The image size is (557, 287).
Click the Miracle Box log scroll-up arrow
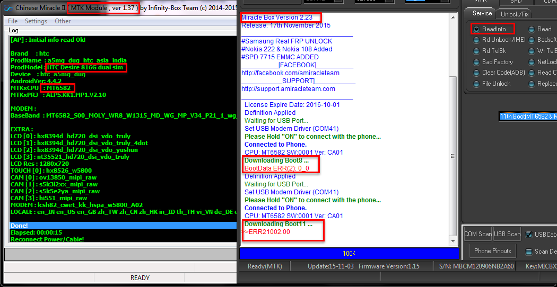452,17
